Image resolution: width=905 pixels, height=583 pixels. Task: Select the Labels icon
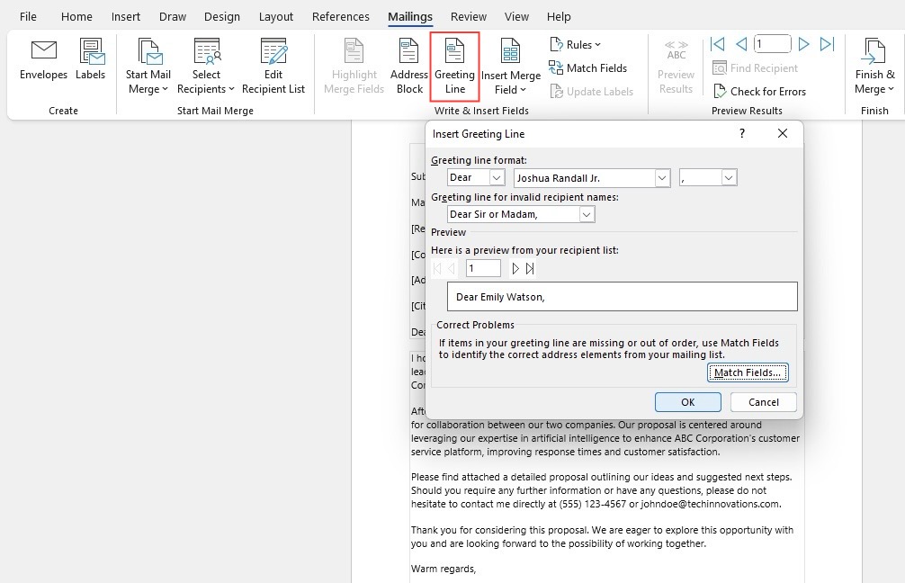coord(91,60)
